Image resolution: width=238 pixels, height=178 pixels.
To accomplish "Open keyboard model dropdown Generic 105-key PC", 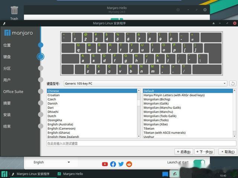I will [x=145, y=83].
